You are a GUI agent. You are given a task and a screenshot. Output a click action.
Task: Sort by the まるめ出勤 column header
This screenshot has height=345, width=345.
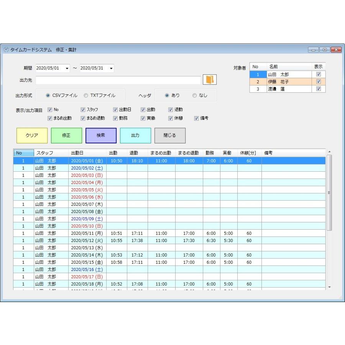[161, 153]
